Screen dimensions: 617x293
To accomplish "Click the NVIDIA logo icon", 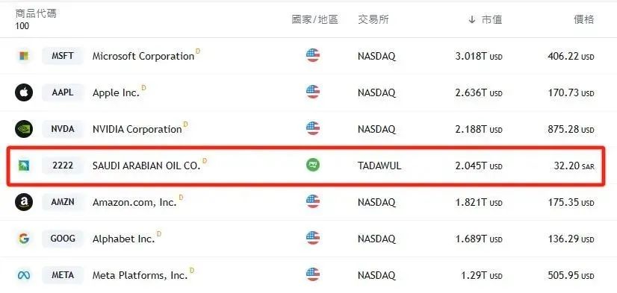I will 24,129.
